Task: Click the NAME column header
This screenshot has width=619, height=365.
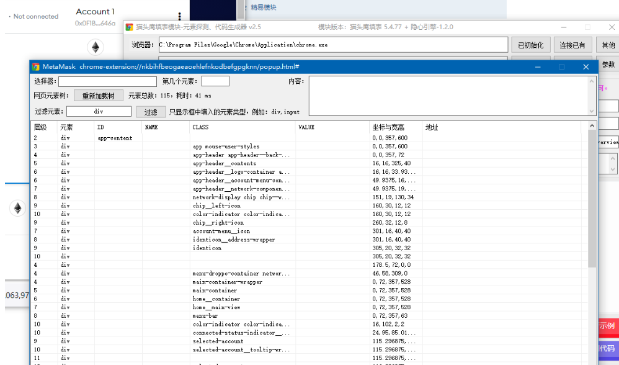Action: pos(166,127)
